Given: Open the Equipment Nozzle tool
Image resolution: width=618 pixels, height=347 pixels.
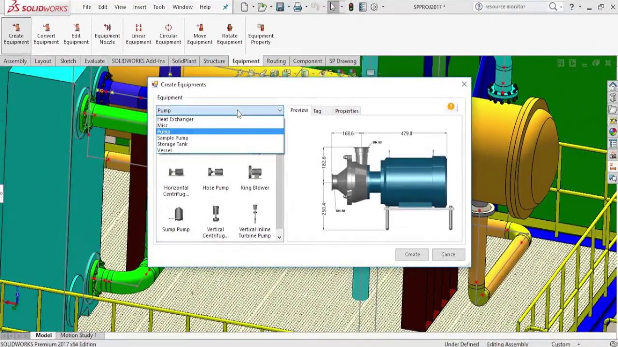Looking at the screenshot, I should [107, 34].
